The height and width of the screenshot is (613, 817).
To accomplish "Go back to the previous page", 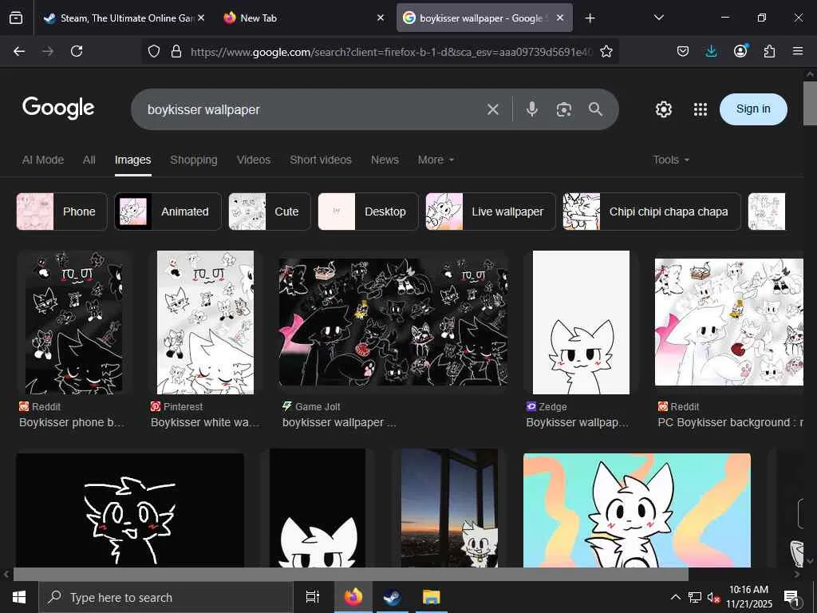I will coord(19,51).
